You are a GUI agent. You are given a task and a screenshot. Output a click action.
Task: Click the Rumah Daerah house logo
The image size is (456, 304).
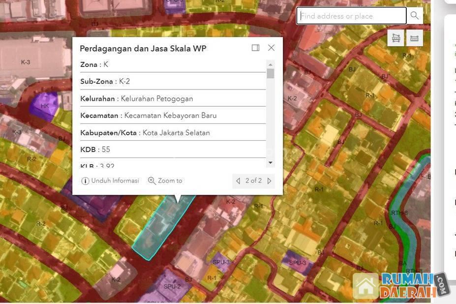366,286
